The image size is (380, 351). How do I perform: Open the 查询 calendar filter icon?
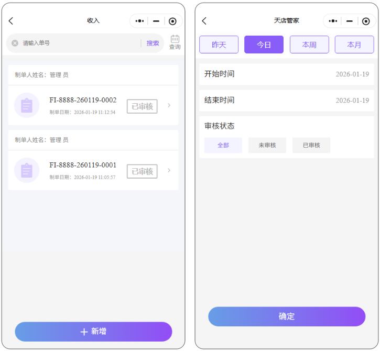tap(175, 42)
